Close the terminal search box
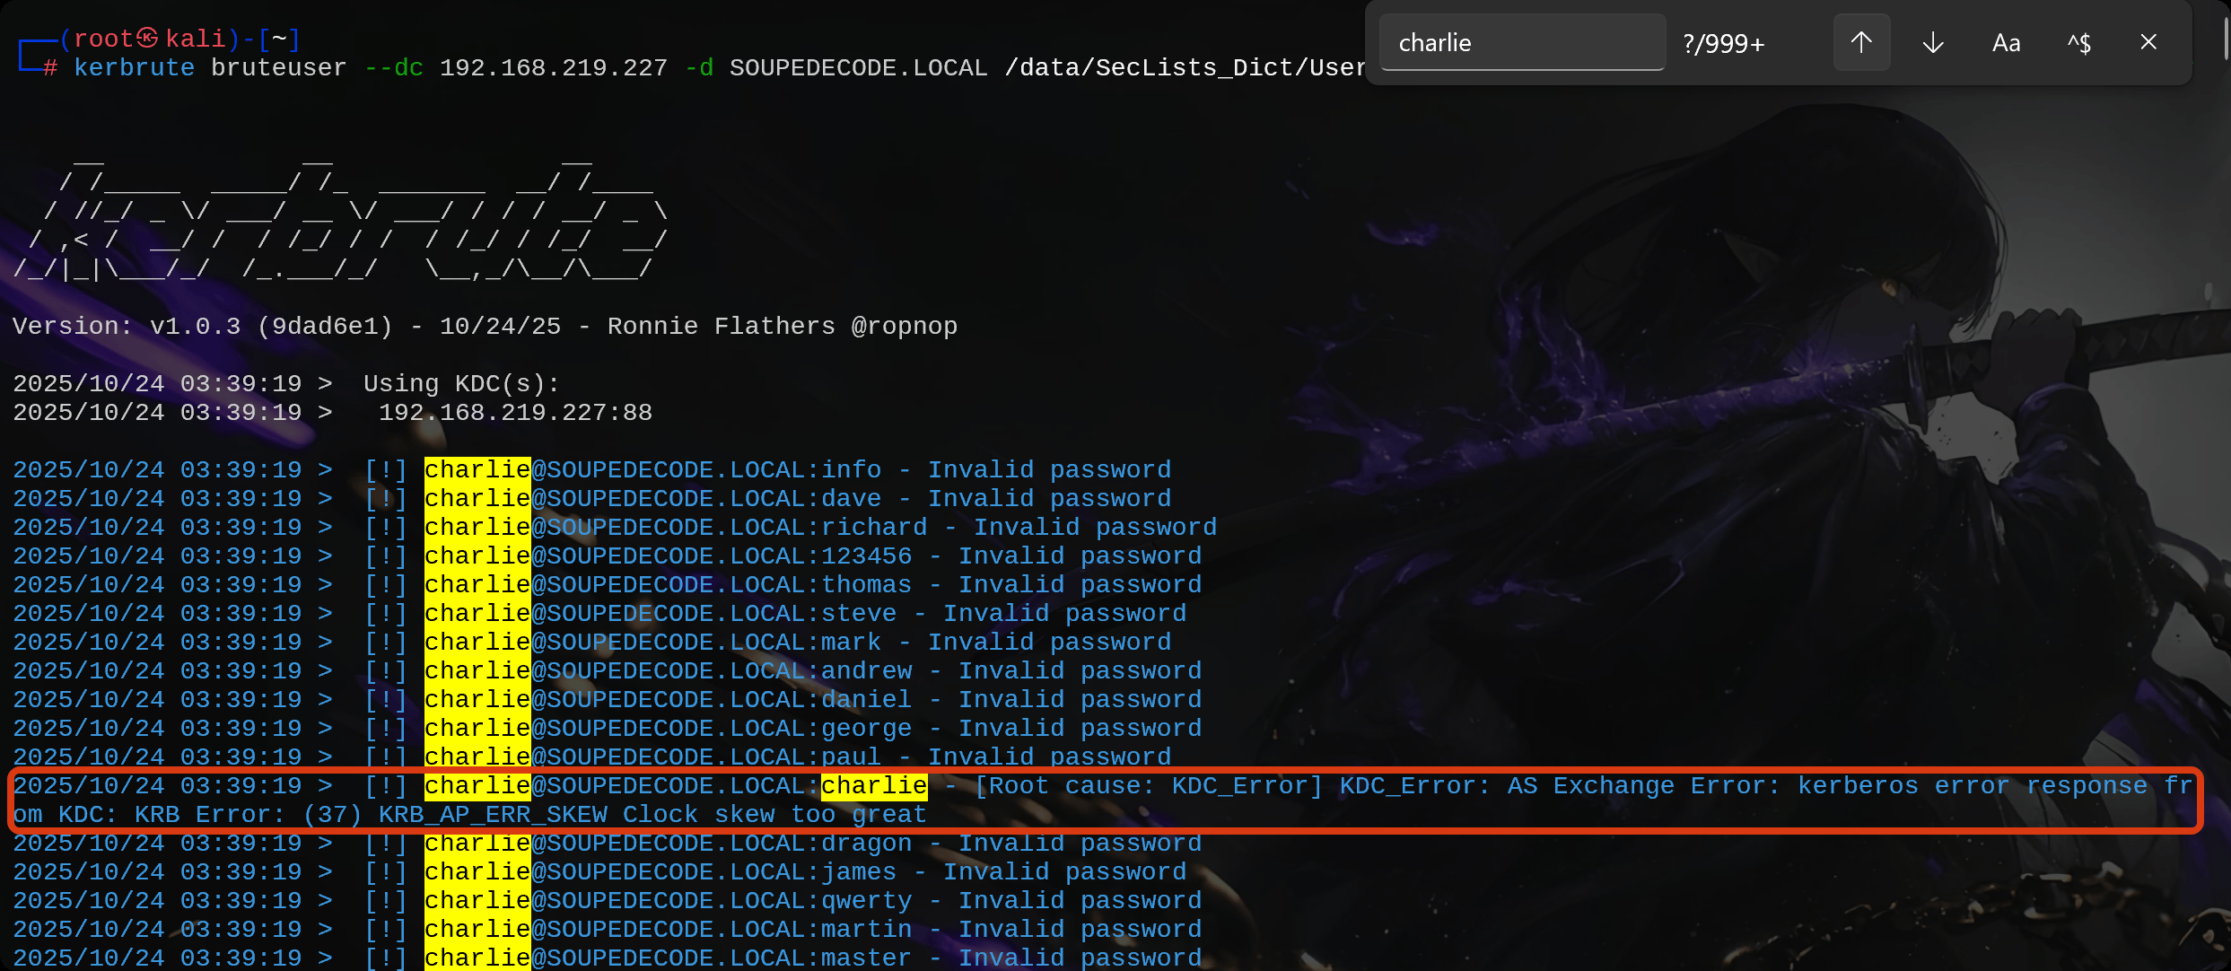 coord(2148,42)
